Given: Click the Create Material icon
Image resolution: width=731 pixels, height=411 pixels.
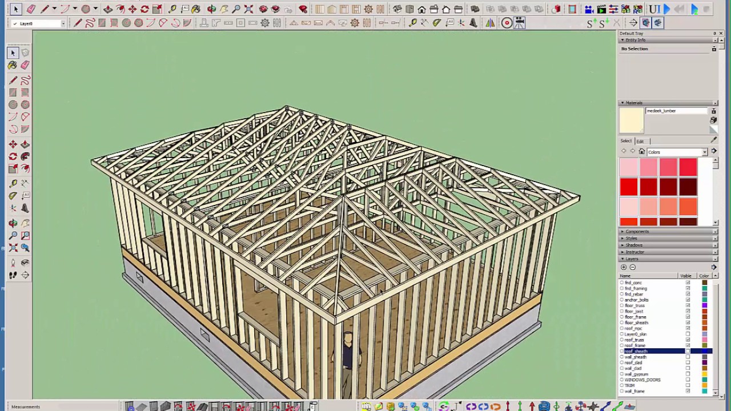Looking at the screenshot, I should tap(713, 120).
